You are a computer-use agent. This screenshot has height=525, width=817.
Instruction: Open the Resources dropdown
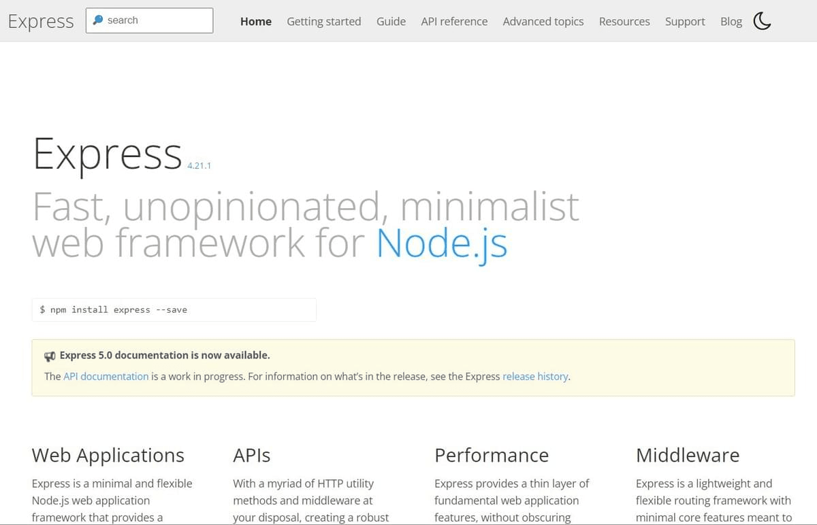[624, 21]
